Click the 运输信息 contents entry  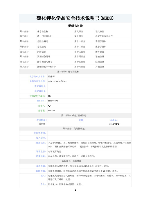pos(100,56)
